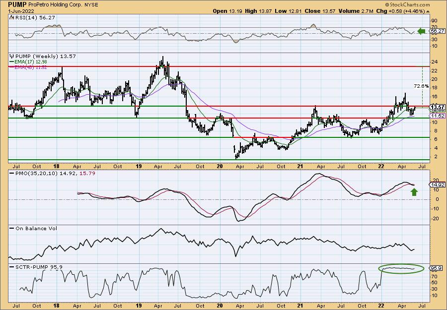Click the EMA(17) 12.98 legend text
Viewport: 447px width, 310px height.
[31, 62]
